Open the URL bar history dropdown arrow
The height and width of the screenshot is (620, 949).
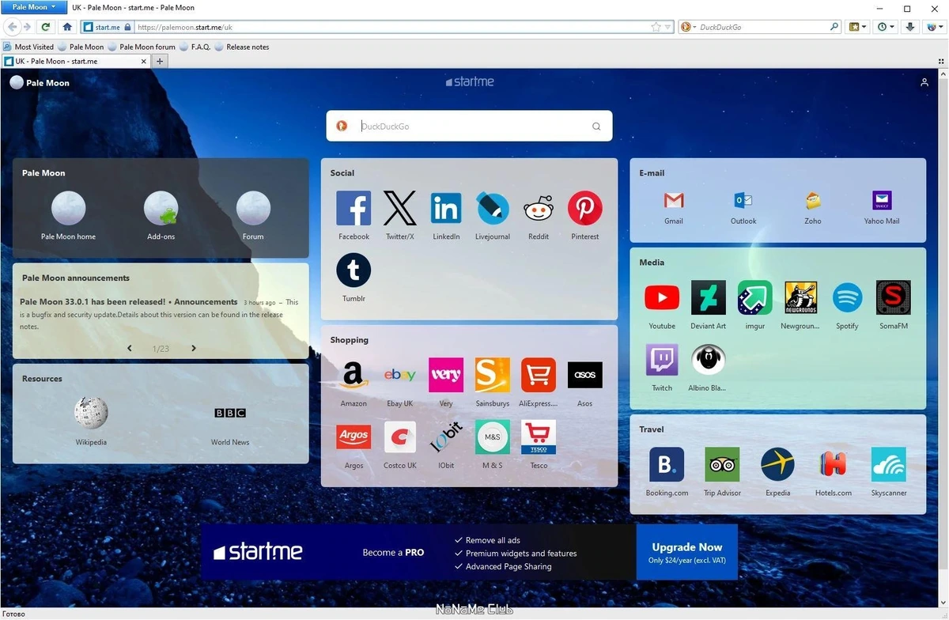coord(668,27)
